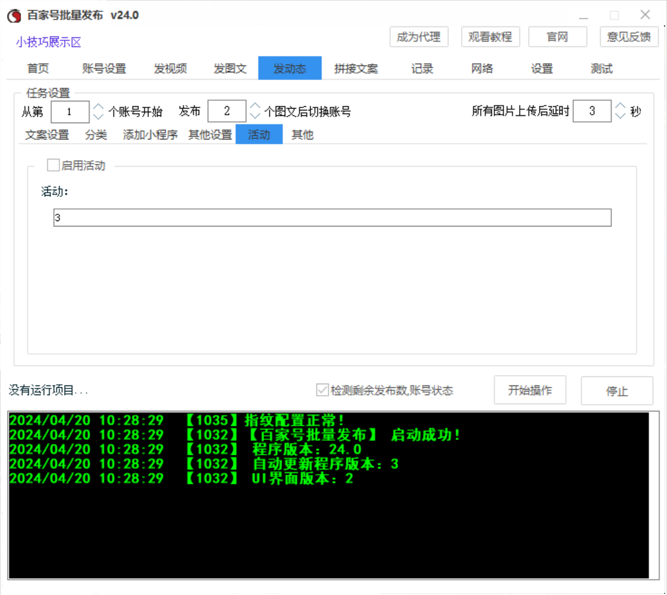
Task: Enable the 启用活动 checkbox
Action: [53, 165]
